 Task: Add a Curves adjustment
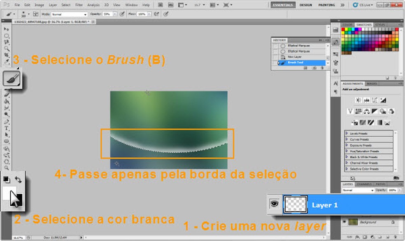point(375,100)
